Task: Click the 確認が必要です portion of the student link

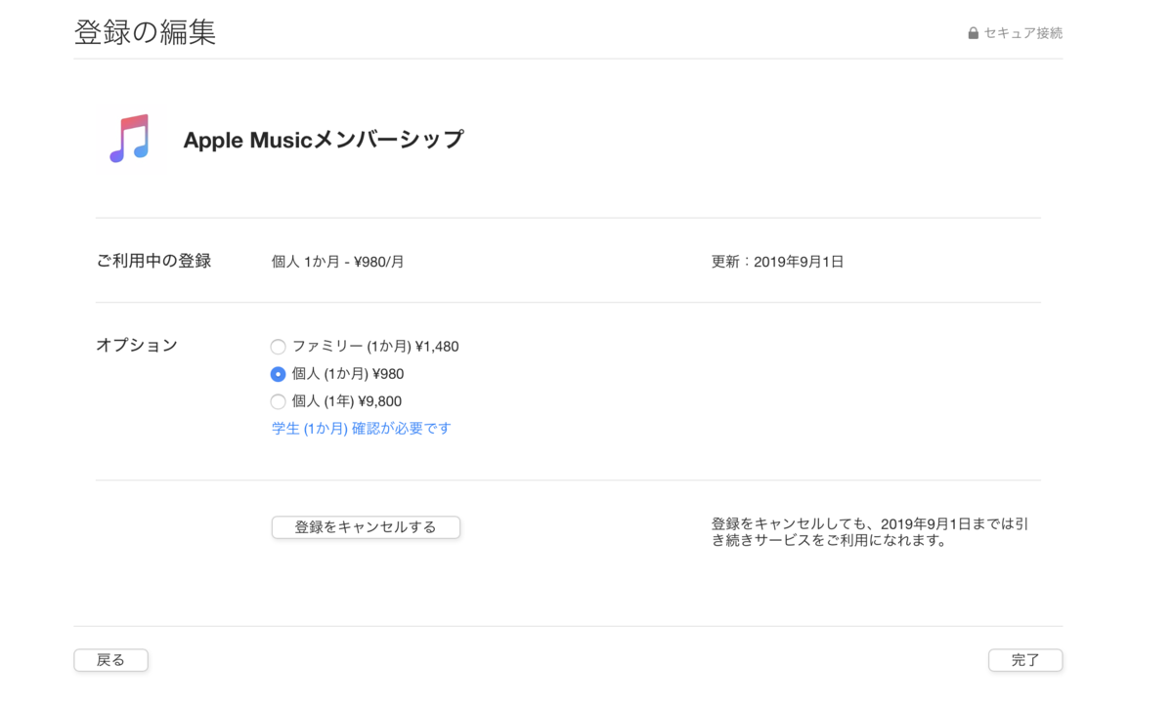Action: point(403,428)
